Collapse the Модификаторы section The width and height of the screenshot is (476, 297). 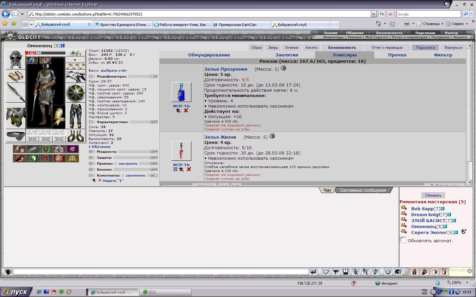click(91, 77)
